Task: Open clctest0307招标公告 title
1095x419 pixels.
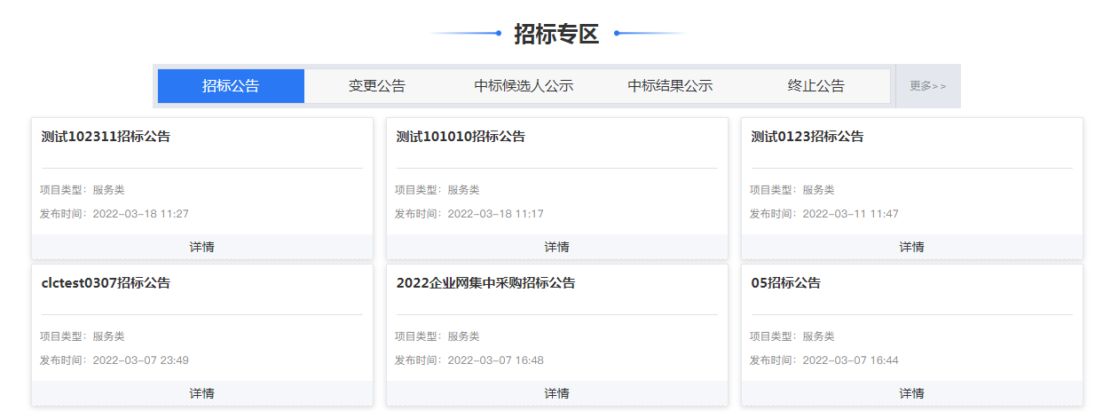Action: point(106,283)
